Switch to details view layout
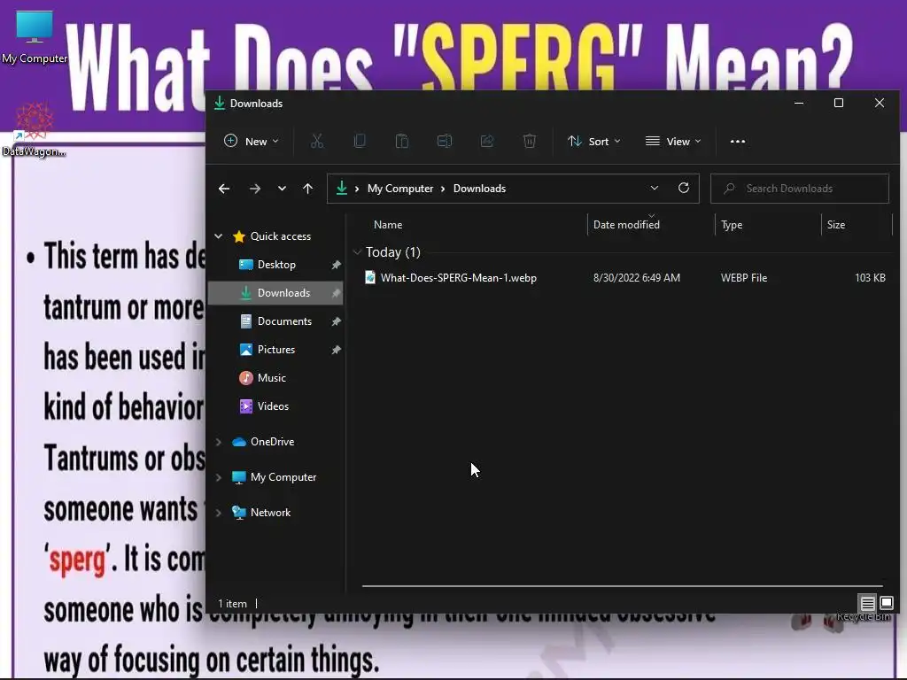Viewport: 907px width, 680px height. (868, 604)
